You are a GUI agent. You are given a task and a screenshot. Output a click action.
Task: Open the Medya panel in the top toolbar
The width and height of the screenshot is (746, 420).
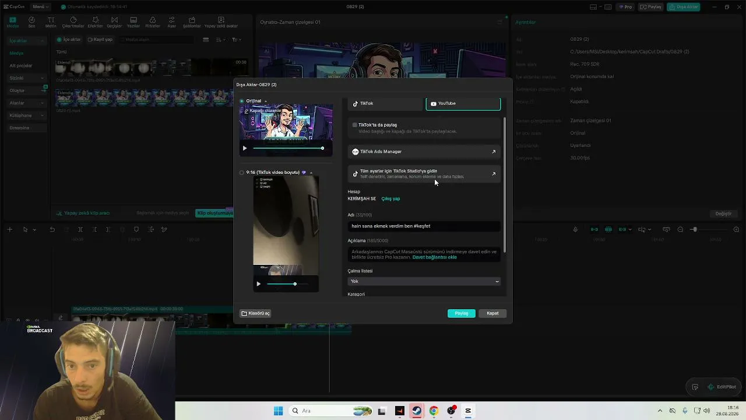click(12, 22)
